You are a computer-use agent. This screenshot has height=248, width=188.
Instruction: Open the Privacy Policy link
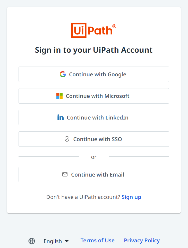pyautogui.click(x=142, y=241)
